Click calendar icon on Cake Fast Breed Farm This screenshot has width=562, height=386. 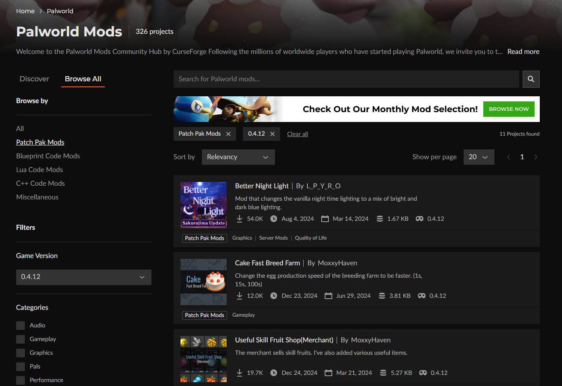(328, 296)
